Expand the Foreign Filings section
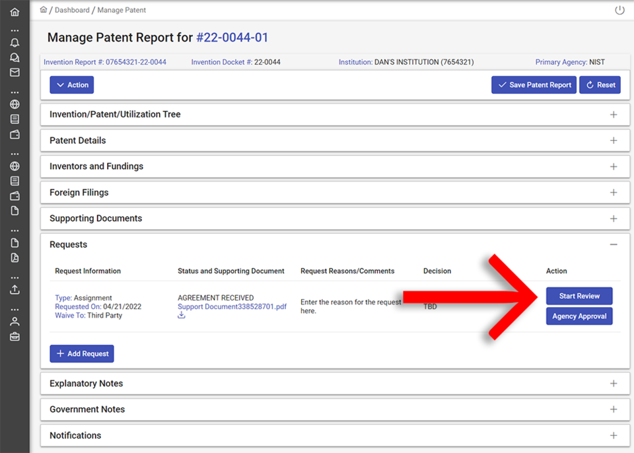The width and height of the screenshot is (634, 453). tap(613, 192)
